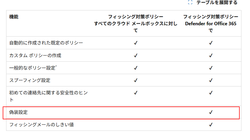Click the 初めての連絡先 checkmark in cloud mailbox column

[x=136, y=93]
